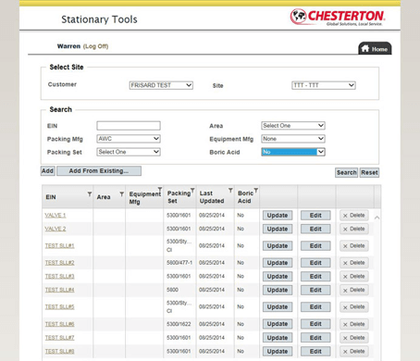Open the TEST SLL#4 link

[59, 290]
